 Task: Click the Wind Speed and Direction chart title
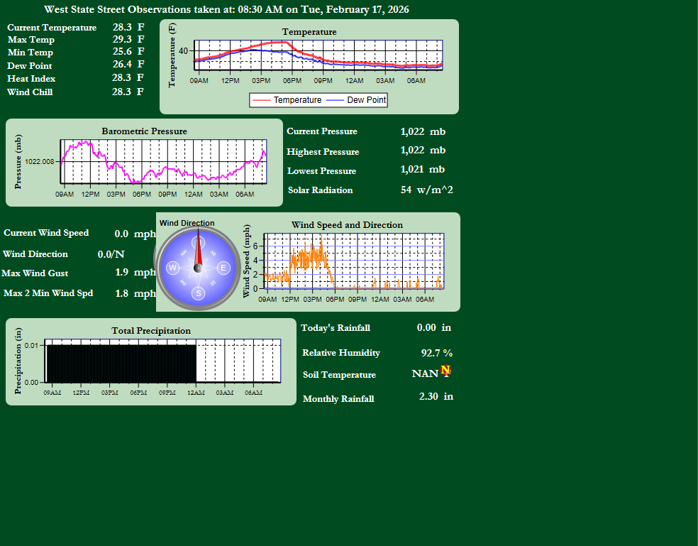347,224
